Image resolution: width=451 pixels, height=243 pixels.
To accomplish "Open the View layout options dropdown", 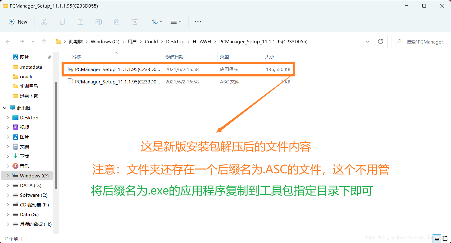I will click(x=176, y=22).
